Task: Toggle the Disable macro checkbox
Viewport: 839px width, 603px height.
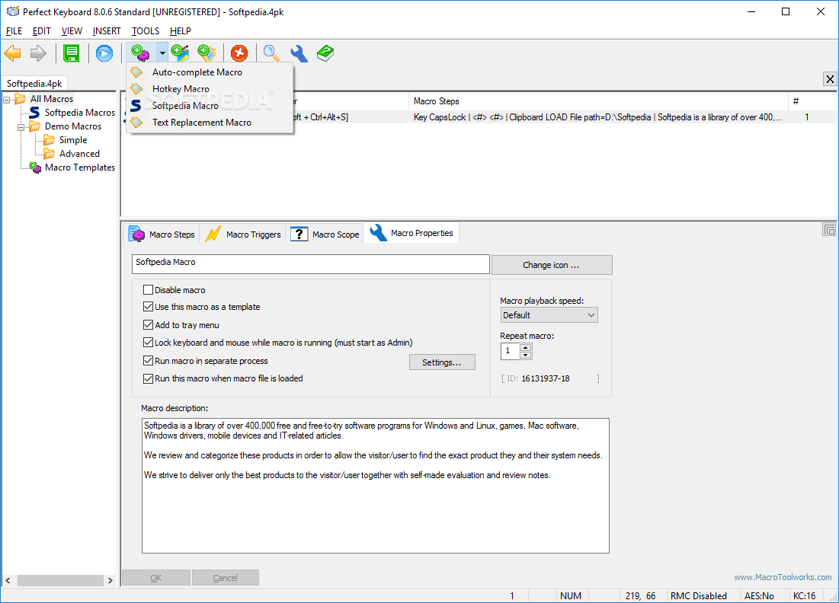Action: point(149,290)
